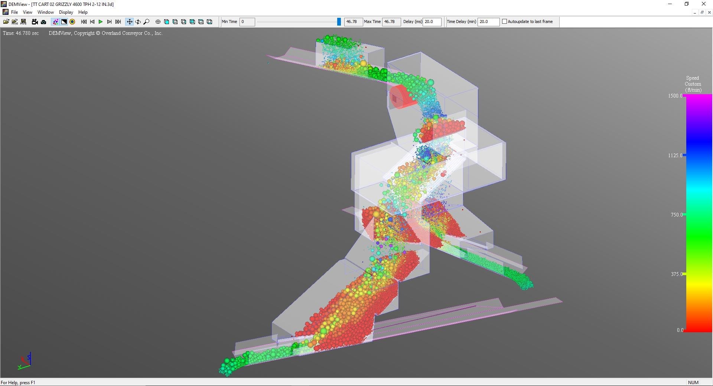
Task: Click the video camera record icon
Action: tap(35, 22)
